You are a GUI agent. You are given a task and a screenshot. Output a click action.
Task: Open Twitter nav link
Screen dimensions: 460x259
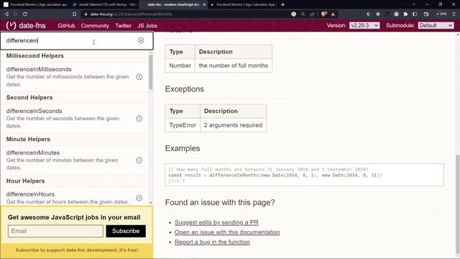tap(123, 26)
